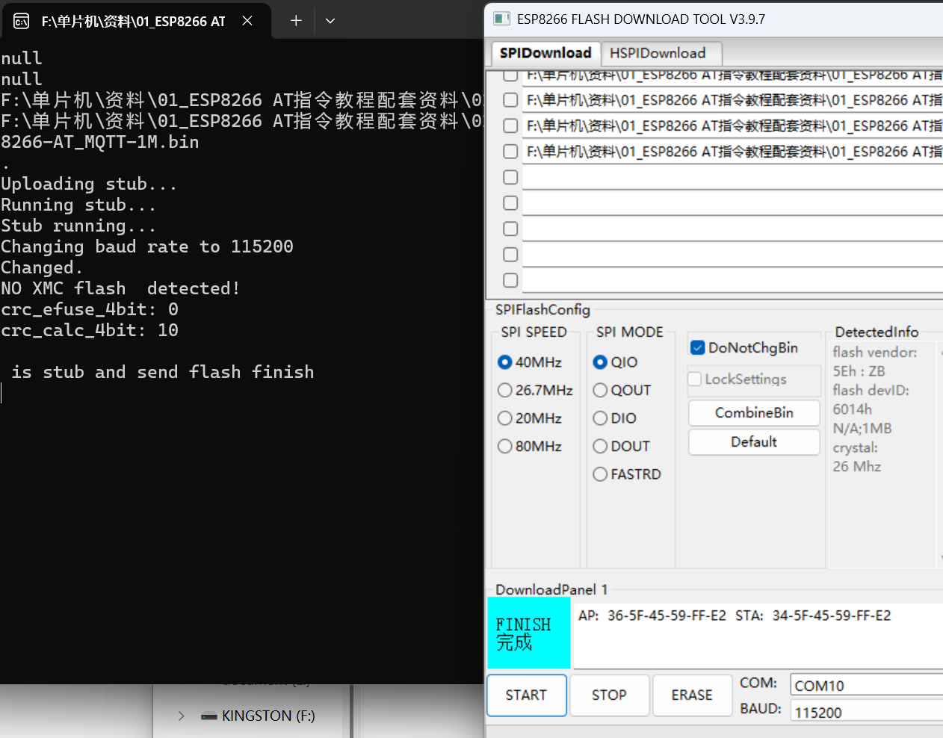
Task: Click the FINISH progress indicator panel
Action: 528,633
